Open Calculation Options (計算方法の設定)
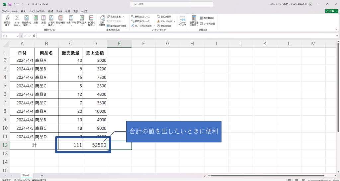340x181 pixels. click(194, 21)
